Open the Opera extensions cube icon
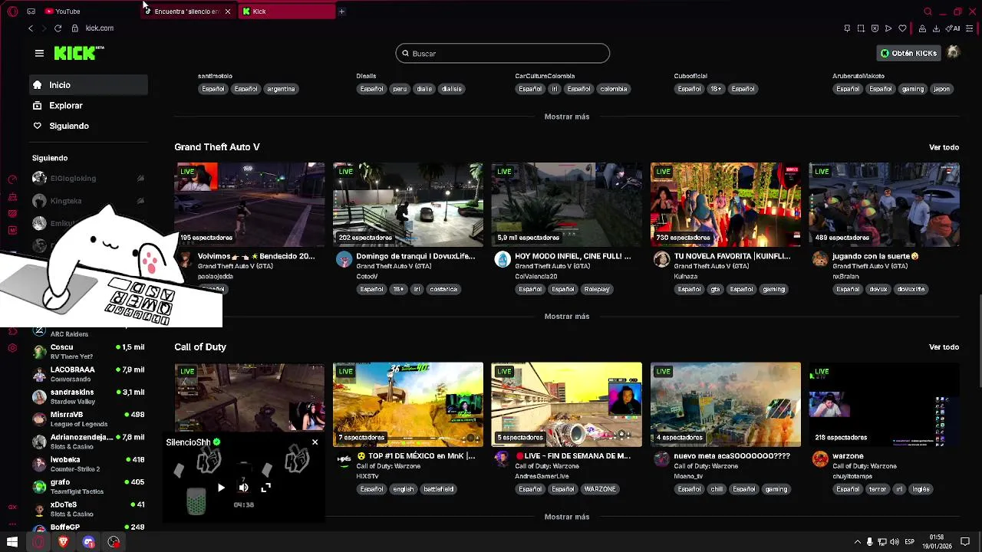The width and height of the screenshot is (982, 552). tap(922, 28)
